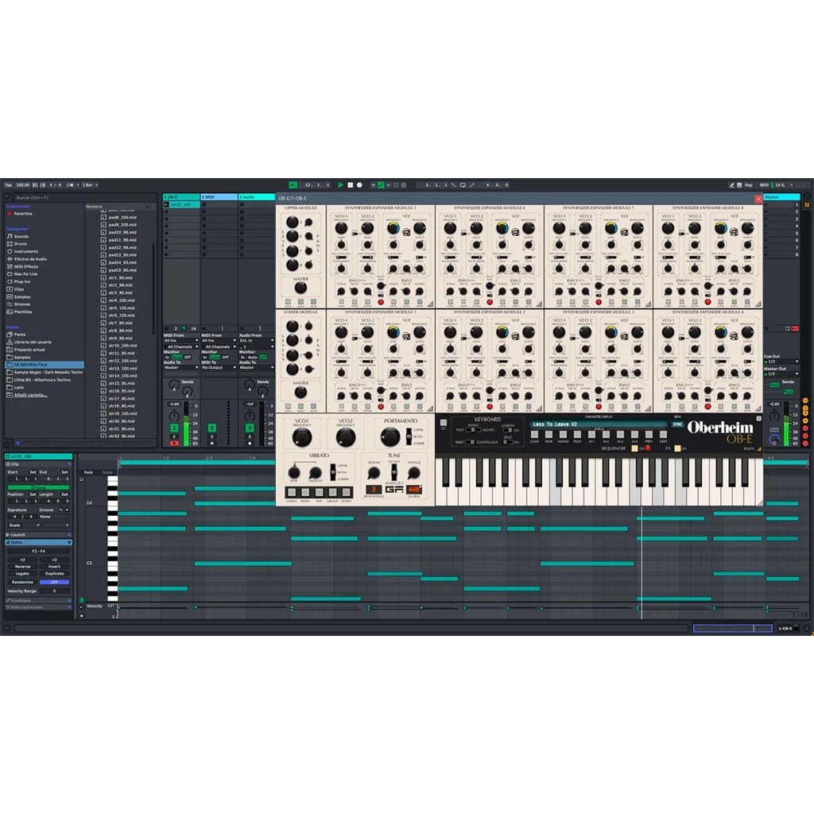814x814 pixels.
Task: Open Clips category in browser
Action: coord(19,289)
